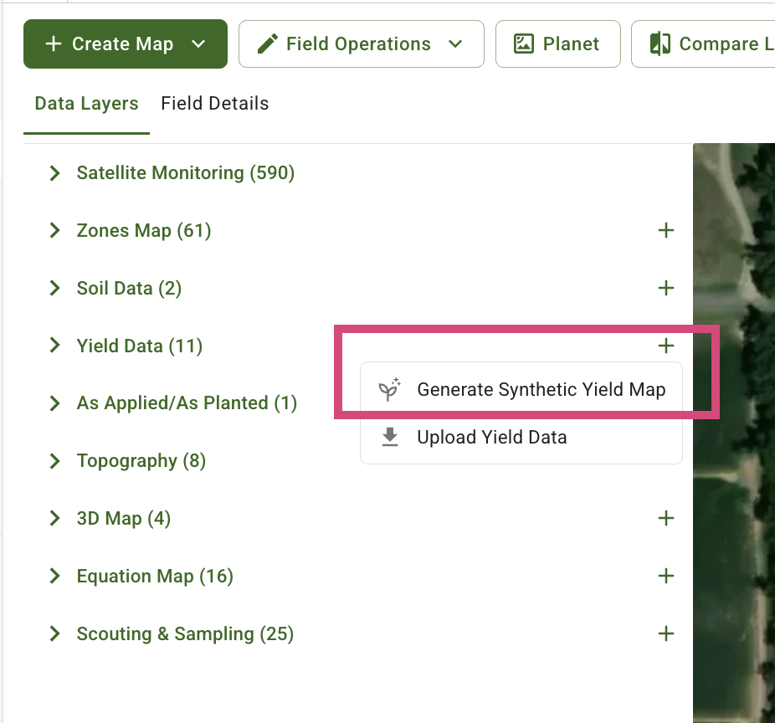Click the Planet button
This screenshot has width=775, height=723.
[557, 43]
